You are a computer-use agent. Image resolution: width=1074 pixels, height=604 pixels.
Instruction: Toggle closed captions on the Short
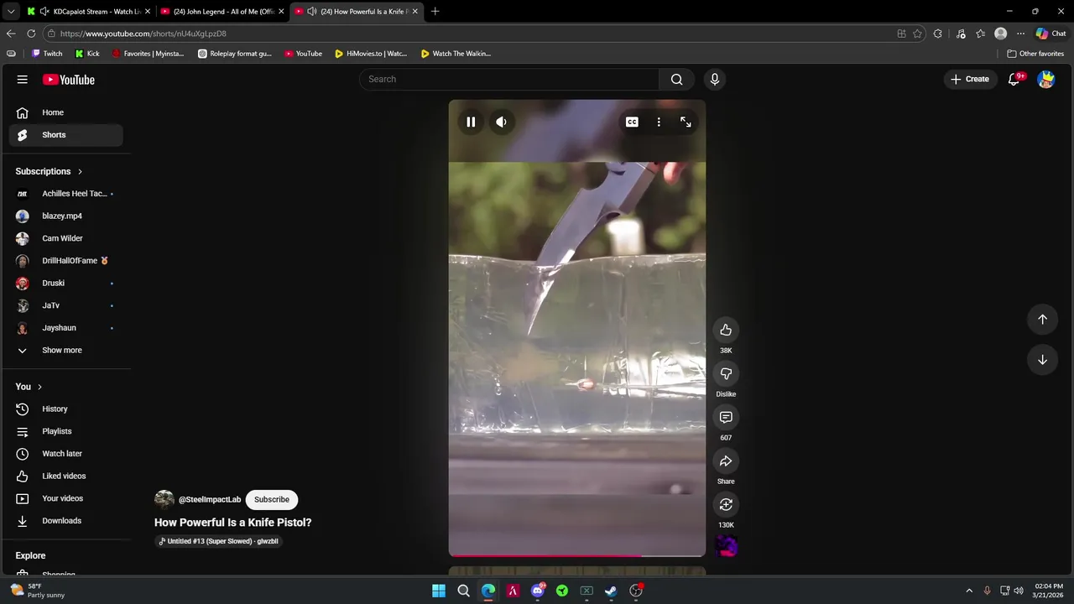(632, 122)
